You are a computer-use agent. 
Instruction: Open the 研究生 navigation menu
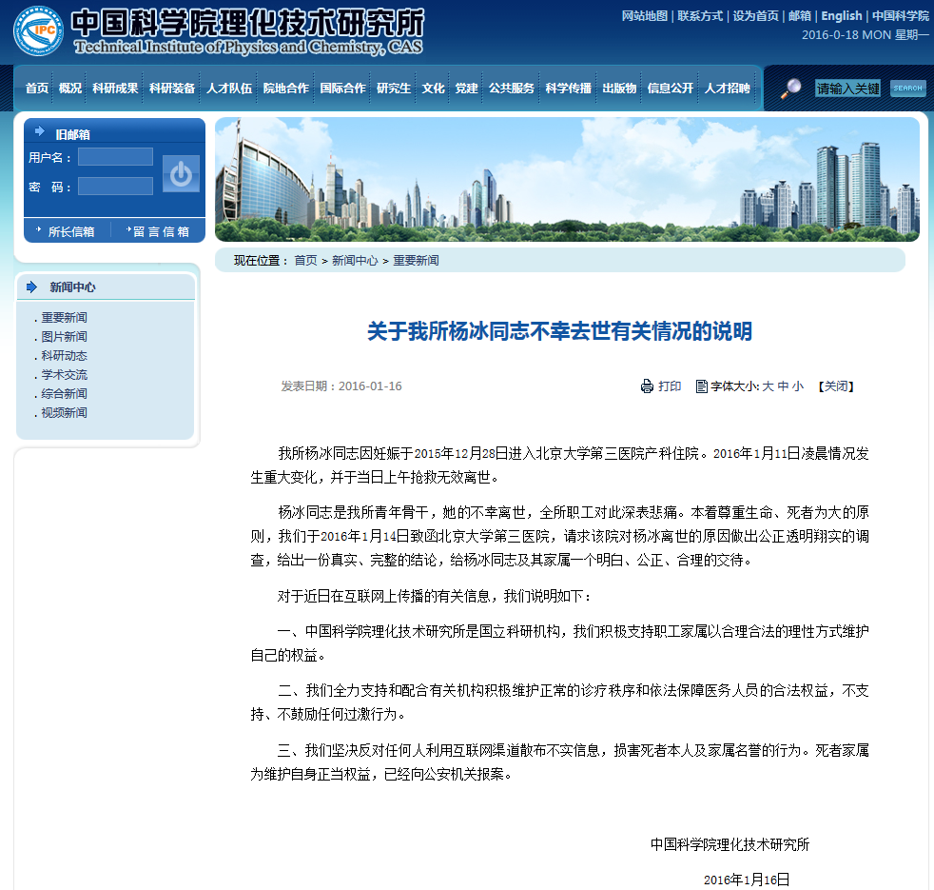pos(394,89)
